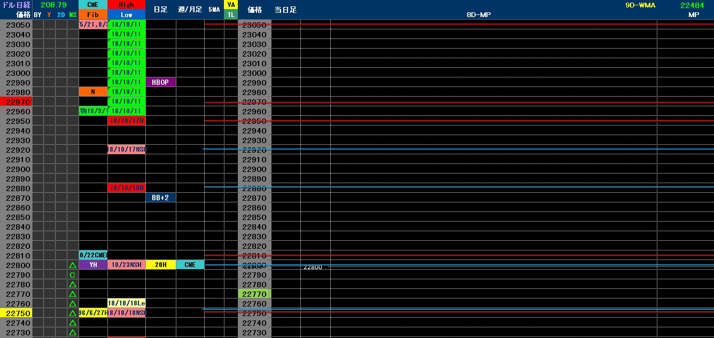This screenshot has height=338, width=714.
Task: Click the green triangle marker in the 22780 row
Action: pos(72,285)
